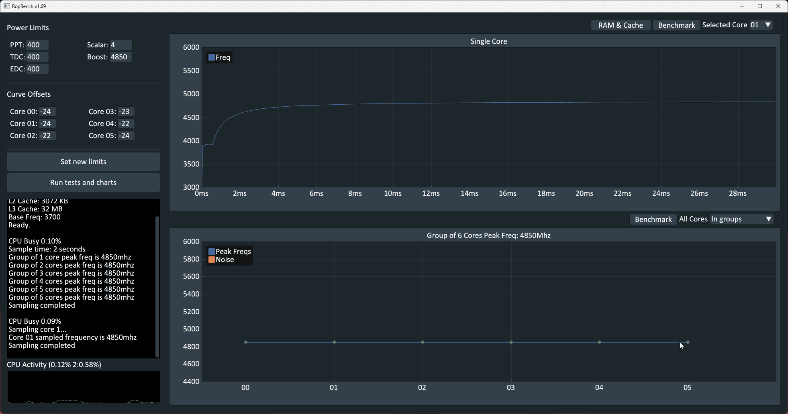Click the blue Freq legend swatch
The width and height of the screenshot is (788, 414).
pos(211,57)
